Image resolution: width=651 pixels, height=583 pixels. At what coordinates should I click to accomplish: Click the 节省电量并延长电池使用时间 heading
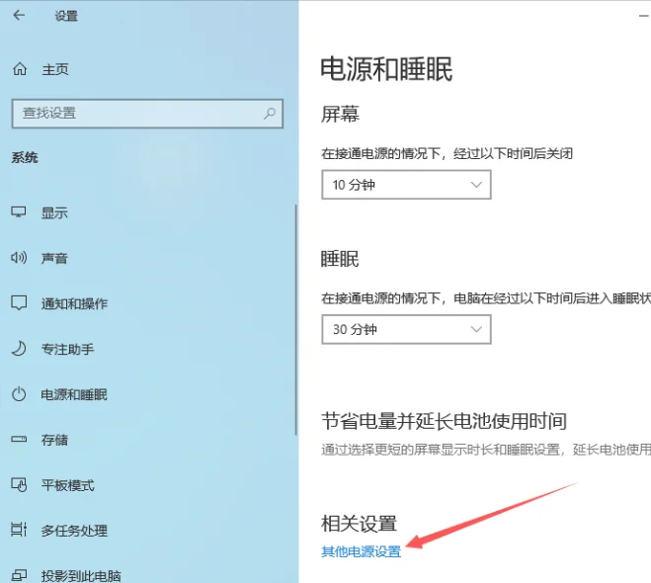(x=444, y=421)
